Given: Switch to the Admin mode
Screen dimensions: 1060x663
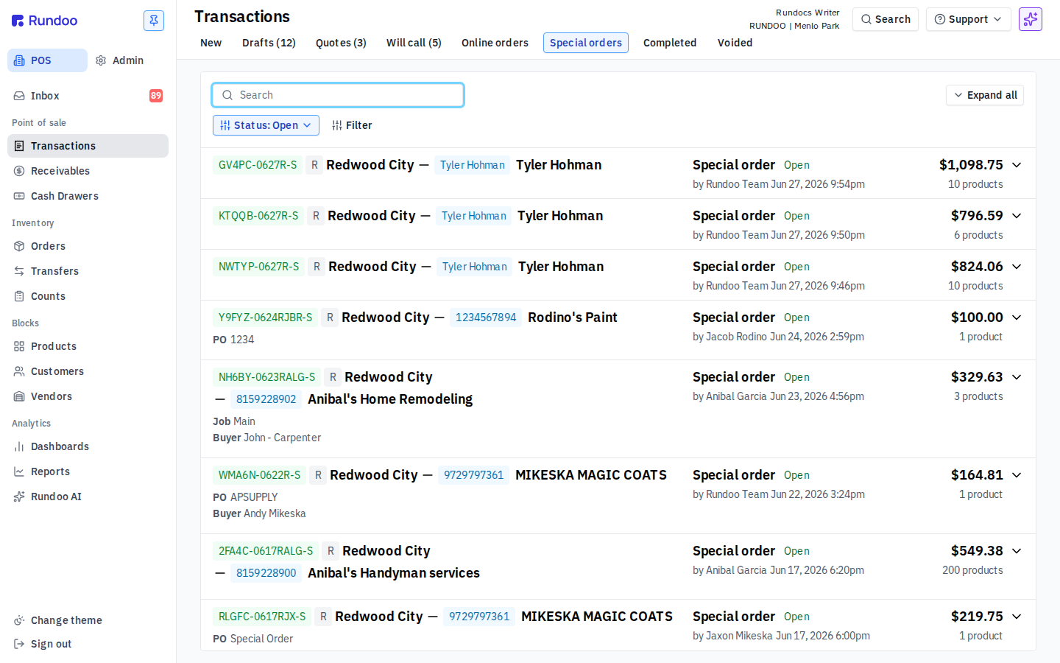Looking at the screenshot, I should coord(120,60).
